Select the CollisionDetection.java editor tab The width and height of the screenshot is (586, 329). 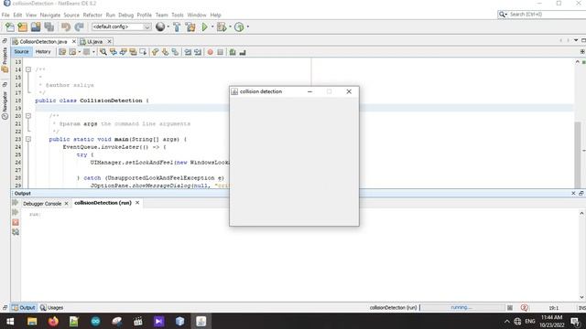[x=43, y=41]
